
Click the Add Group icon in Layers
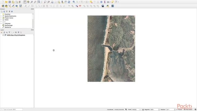click(x=4, y=32)
